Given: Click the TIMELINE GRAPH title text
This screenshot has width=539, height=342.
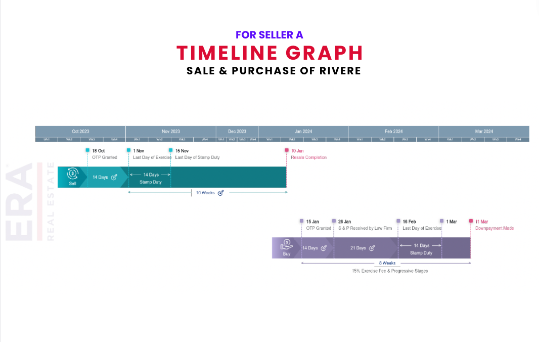Looking at the screenshot, I should point(270,53).
